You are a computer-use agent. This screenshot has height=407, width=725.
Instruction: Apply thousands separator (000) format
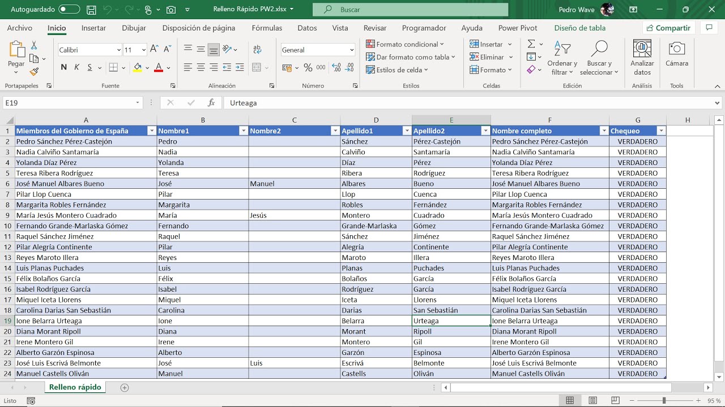coord(321,67)
